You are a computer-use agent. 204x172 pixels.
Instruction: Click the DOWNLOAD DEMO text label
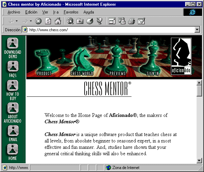coord(12,54)
